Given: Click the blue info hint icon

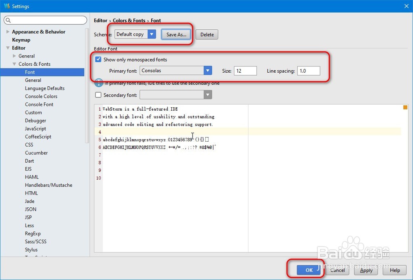Looking at the screenshot, I should tap(99, 83).
